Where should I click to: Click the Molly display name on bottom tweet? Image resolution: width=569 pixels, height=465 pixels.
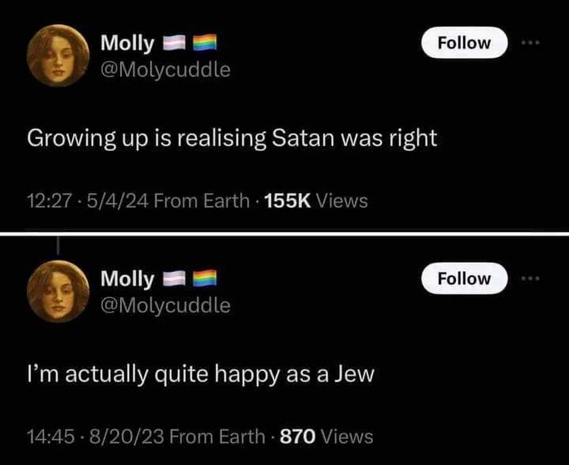point(127,278)
